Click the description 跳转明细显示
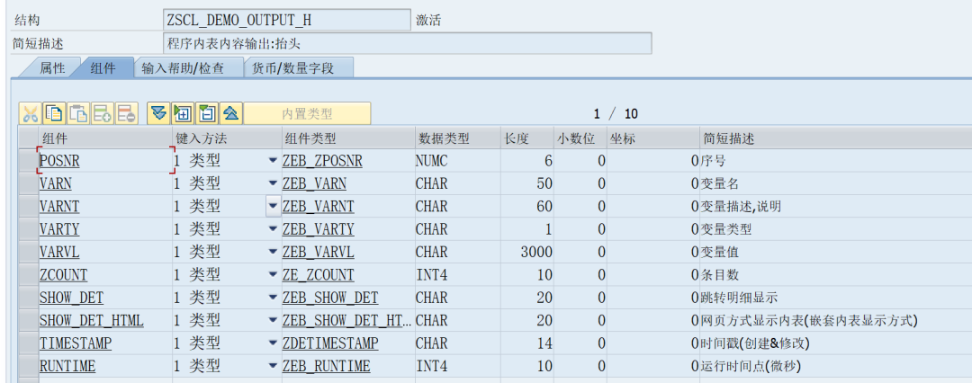This screenshot has width=972, height=383. tap(739, 298)
